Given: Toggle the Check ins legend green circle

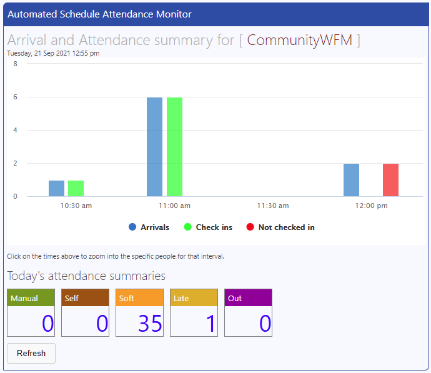Looking at the screenshot, I should click(x=187, y=227).
